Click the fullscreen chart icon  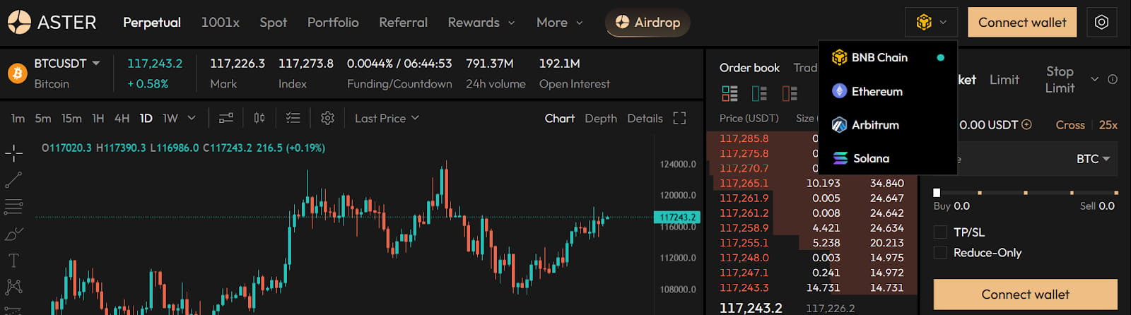(x=679, y=118)
